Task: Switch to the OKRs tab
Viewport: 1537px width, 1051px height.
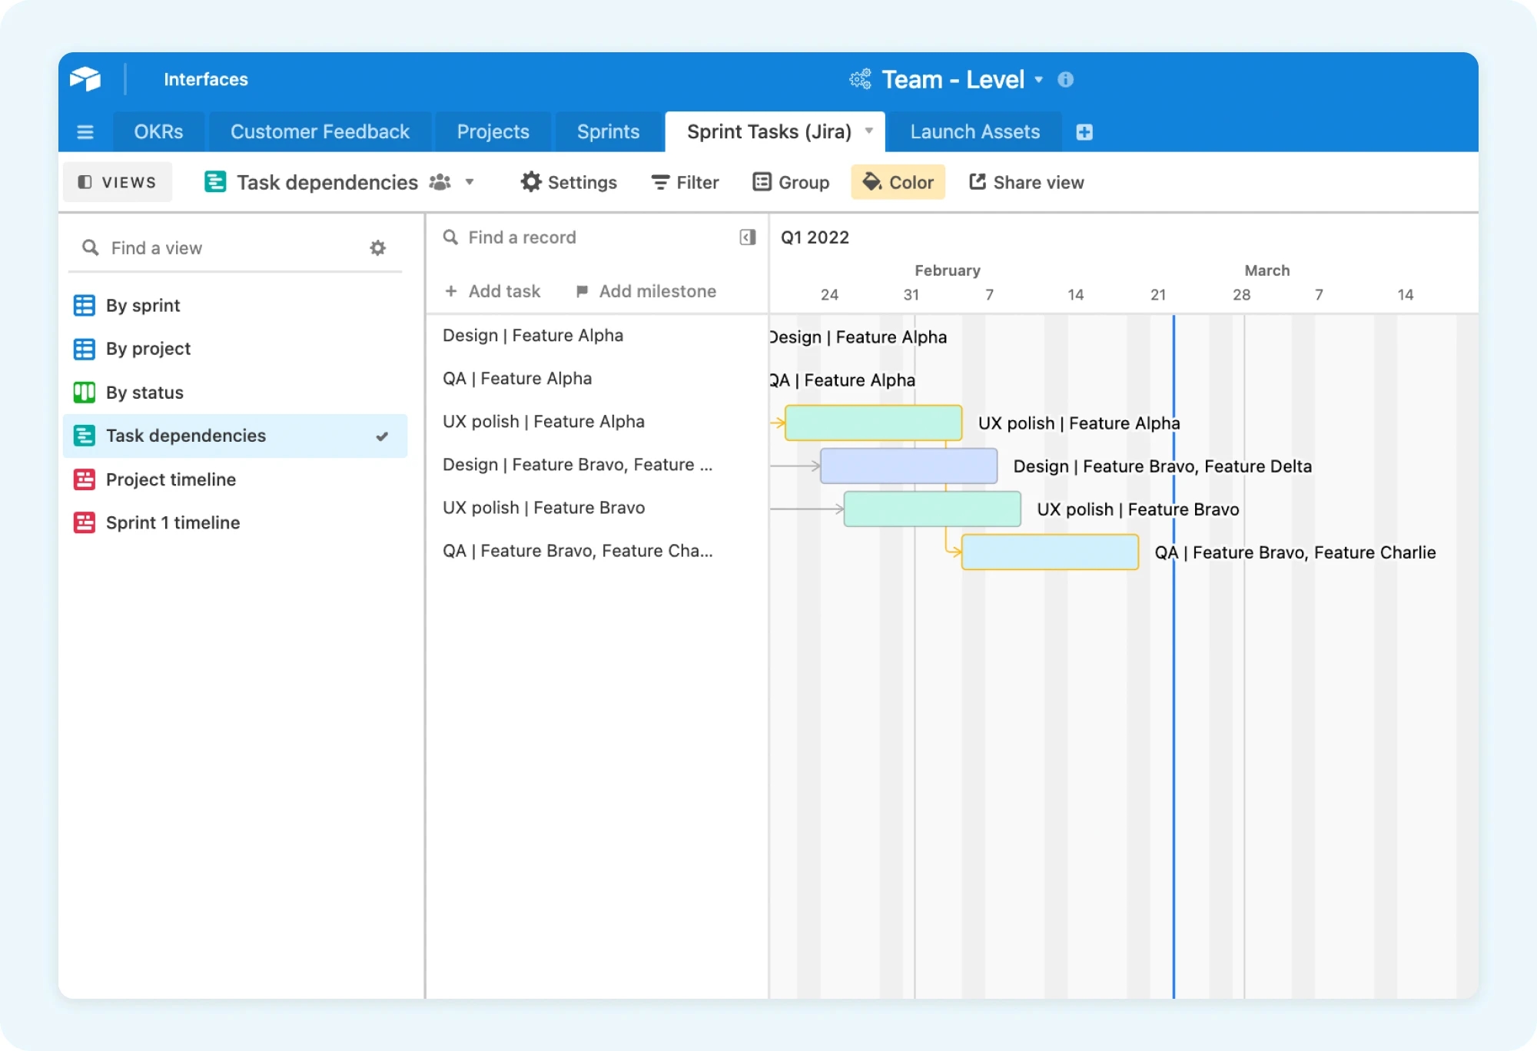Action: click(x=159, y=131)
